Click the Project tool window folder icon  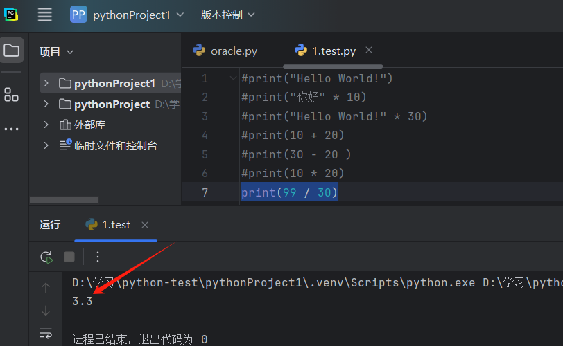point(12,51)
